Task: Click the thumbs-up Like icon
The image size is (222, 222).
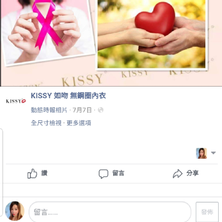Action: (x=32, y=174)
